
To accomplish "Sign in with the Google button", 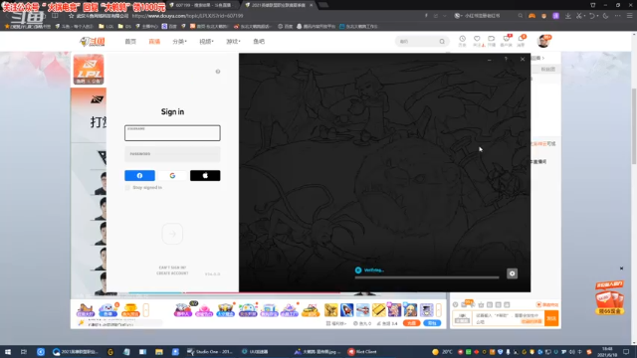I will 172,175.
